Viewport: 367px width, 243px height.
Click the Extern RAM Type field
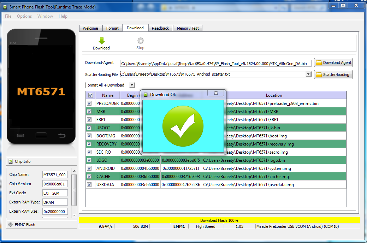55,202
